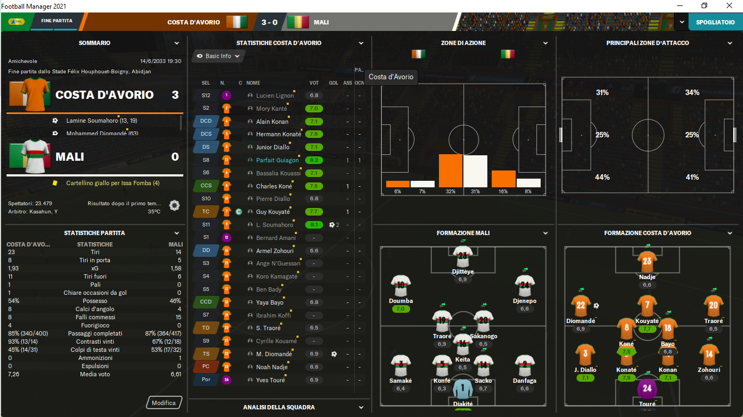Click the yellow card icon for Issa Fomba
Viewport: 743px width, 417px height.
click(55, 183)
